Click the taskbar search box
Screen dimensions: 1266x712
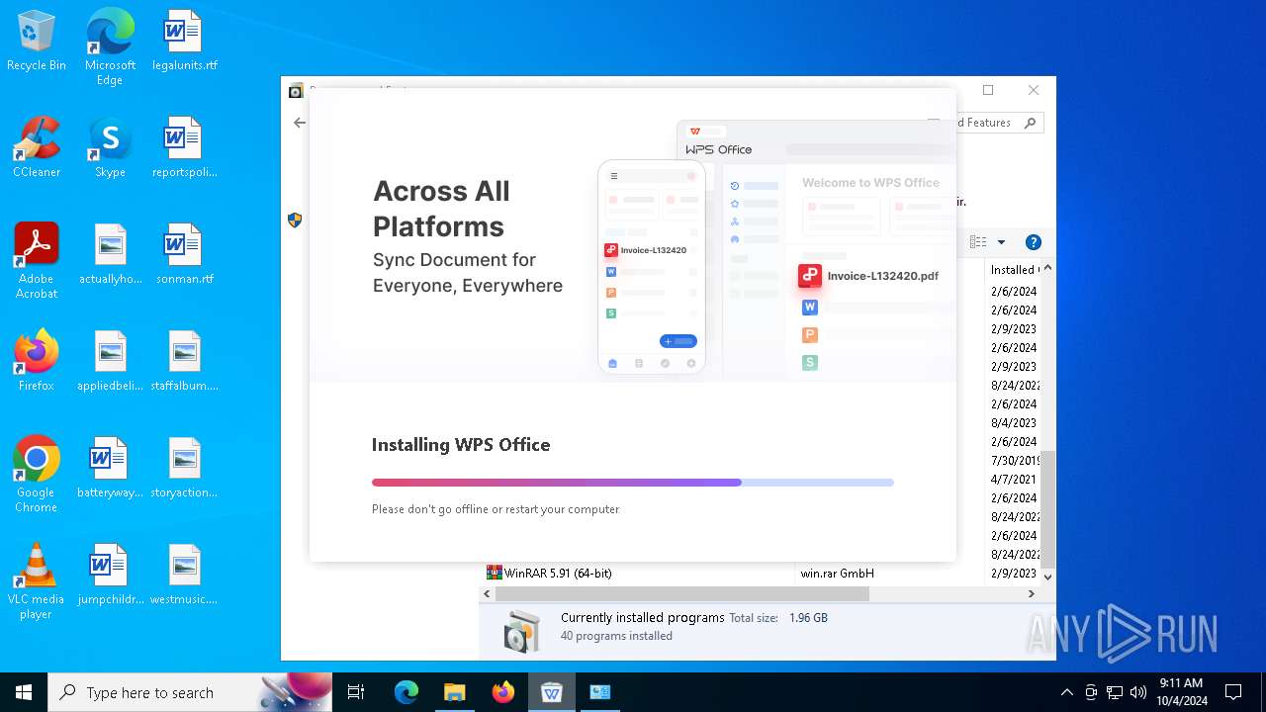[190, 692]
